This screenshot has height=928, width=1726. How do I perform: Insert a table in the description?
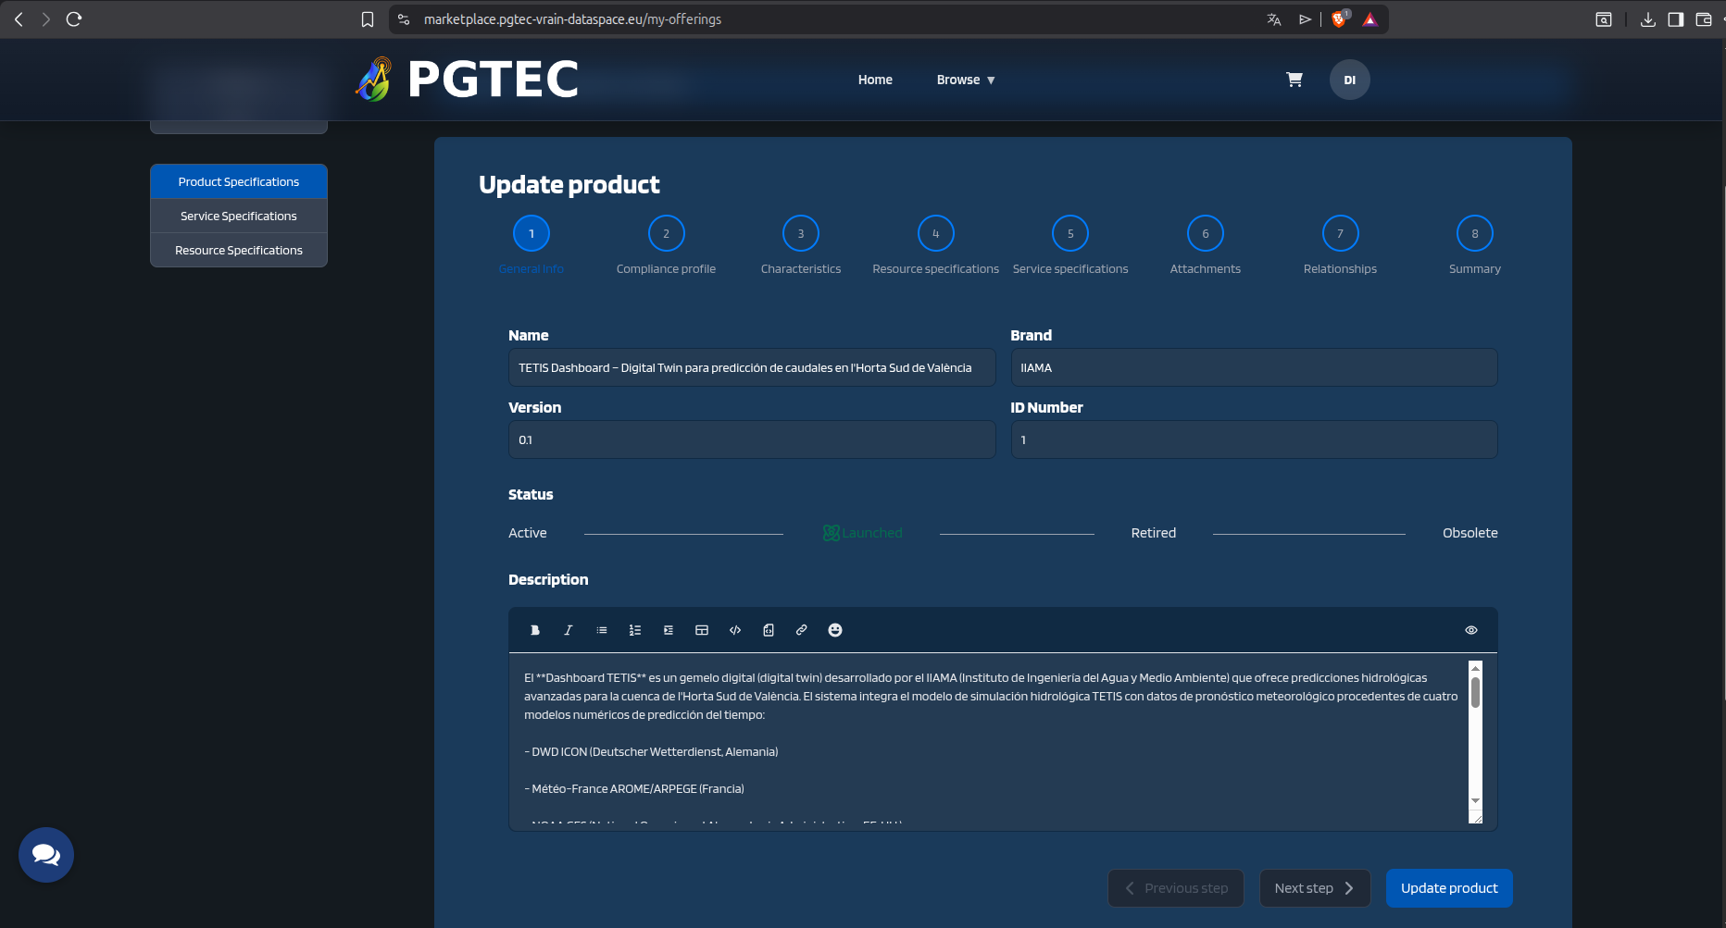click(702, 630)
